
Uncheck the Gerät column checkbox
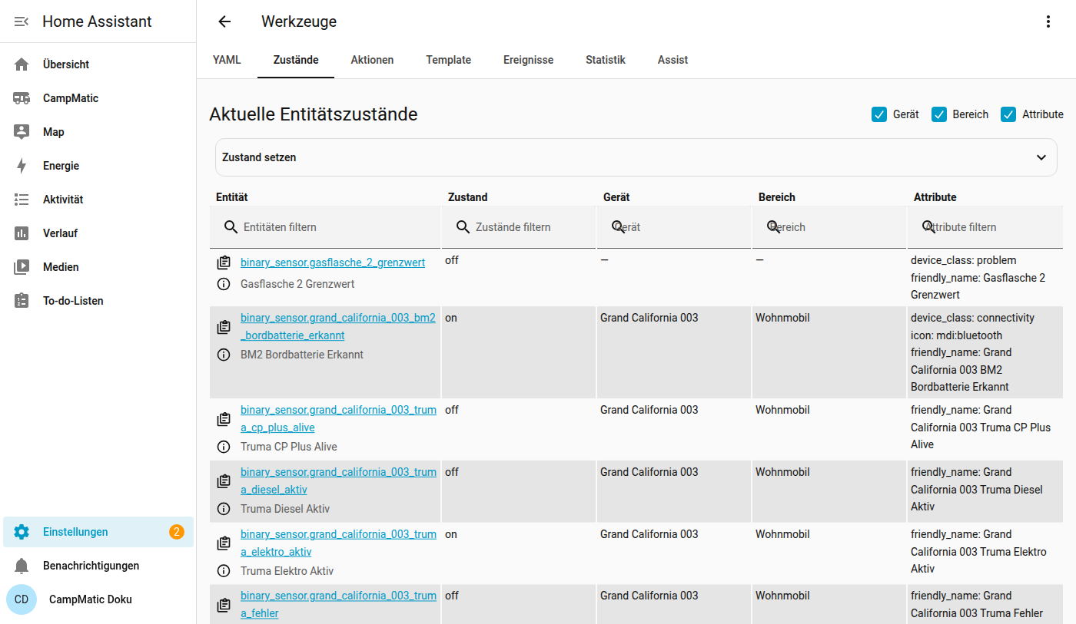pyautogui.click(x=879, y=114)
